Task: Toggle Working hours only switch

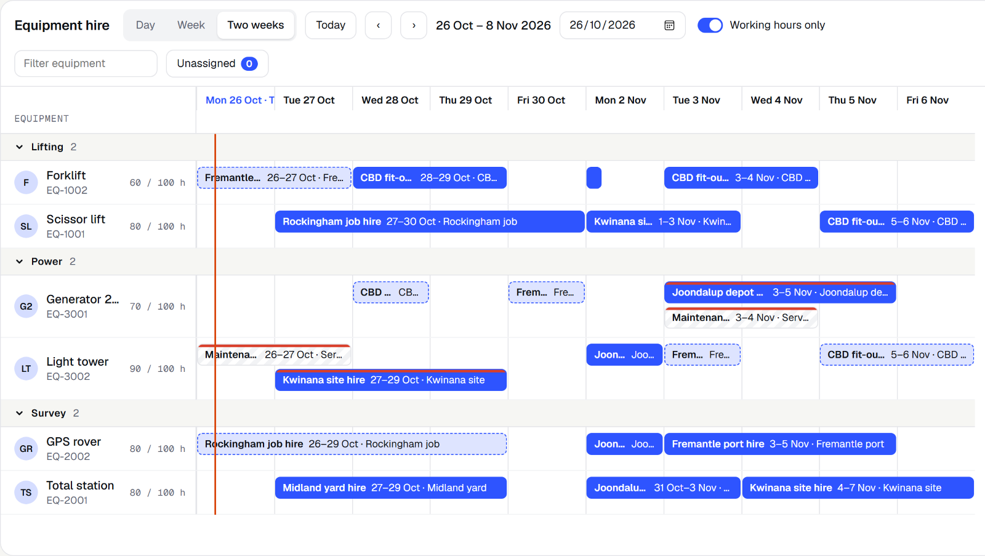Action: (710, 25)
